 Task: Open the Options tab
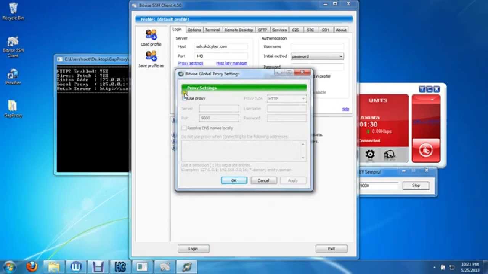[x=194, y=30]
